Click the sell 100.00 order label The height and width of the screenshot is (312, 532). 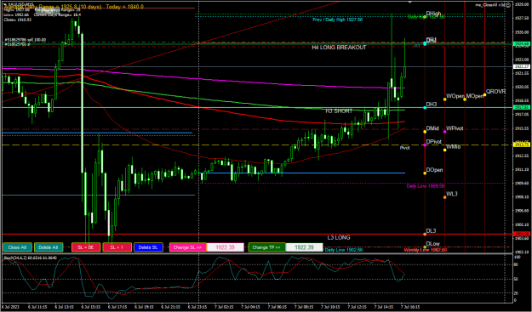point(26,40)
